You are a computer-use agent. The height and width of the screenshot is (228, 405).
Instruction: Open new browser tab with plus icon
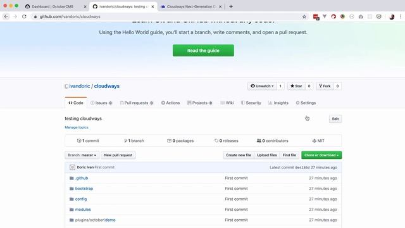[231, 6]
